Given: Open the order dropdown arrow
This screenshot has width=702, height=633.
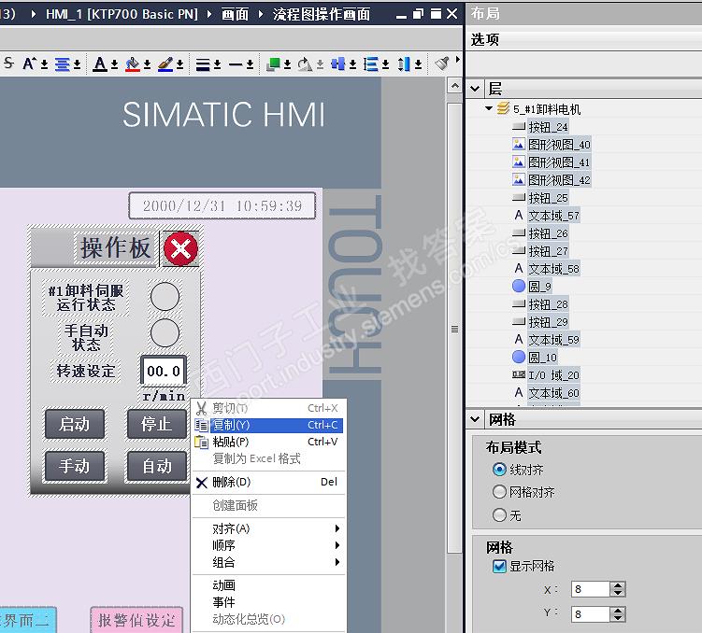Looking at the screenshot, I should click(x=287, y=64).
